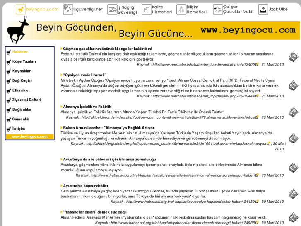Click newspaper icon beside Avusturya'da aile birleşimi article
This screenshot has height=226, width=301.
[x=293, y=168]
